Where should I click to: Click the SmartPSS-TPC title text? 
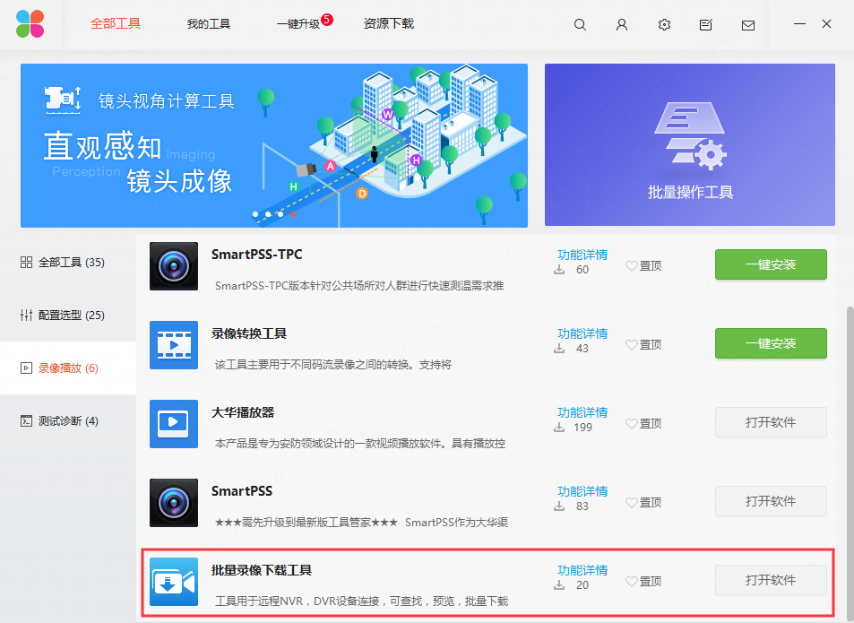(256, 255)
